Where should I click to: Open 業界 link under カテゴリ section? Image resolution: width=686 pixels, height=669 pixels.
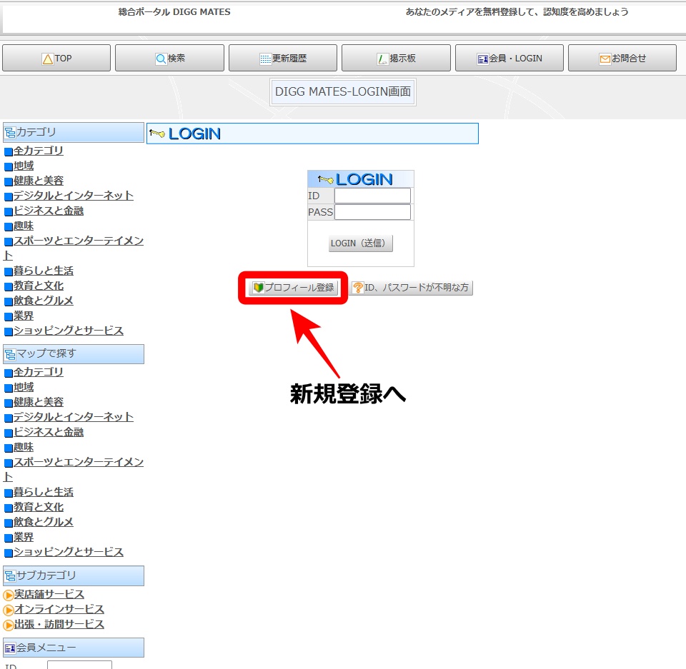[23, 316]
